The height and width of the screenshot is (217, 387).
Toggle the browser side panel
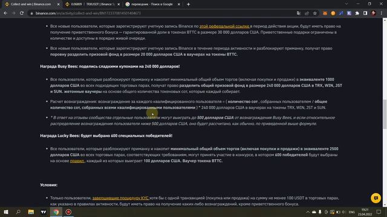coord(365,13)
